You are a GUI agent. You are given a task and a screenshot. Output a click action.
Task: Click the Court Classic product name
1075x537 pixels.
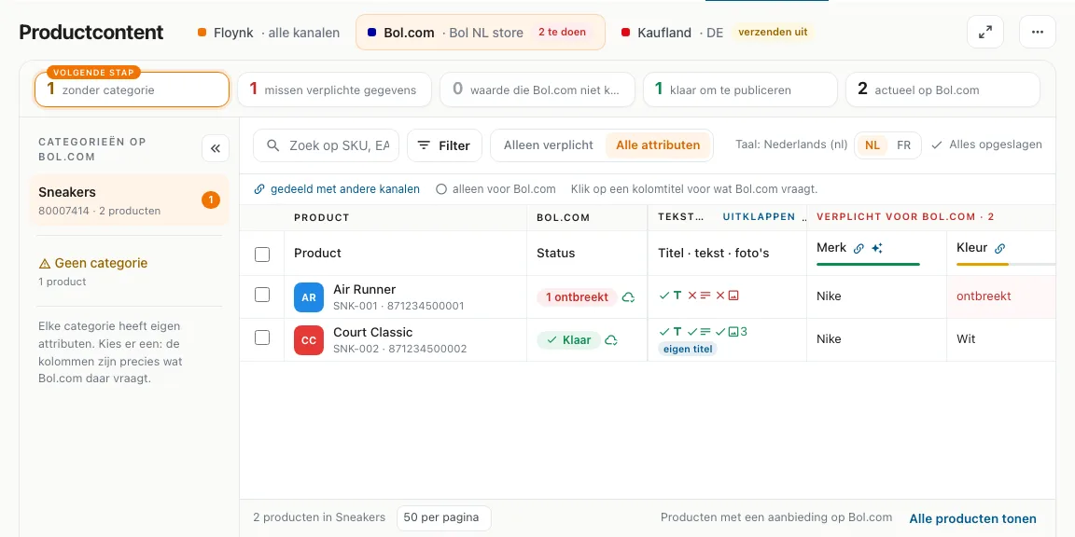coord(373,332)
